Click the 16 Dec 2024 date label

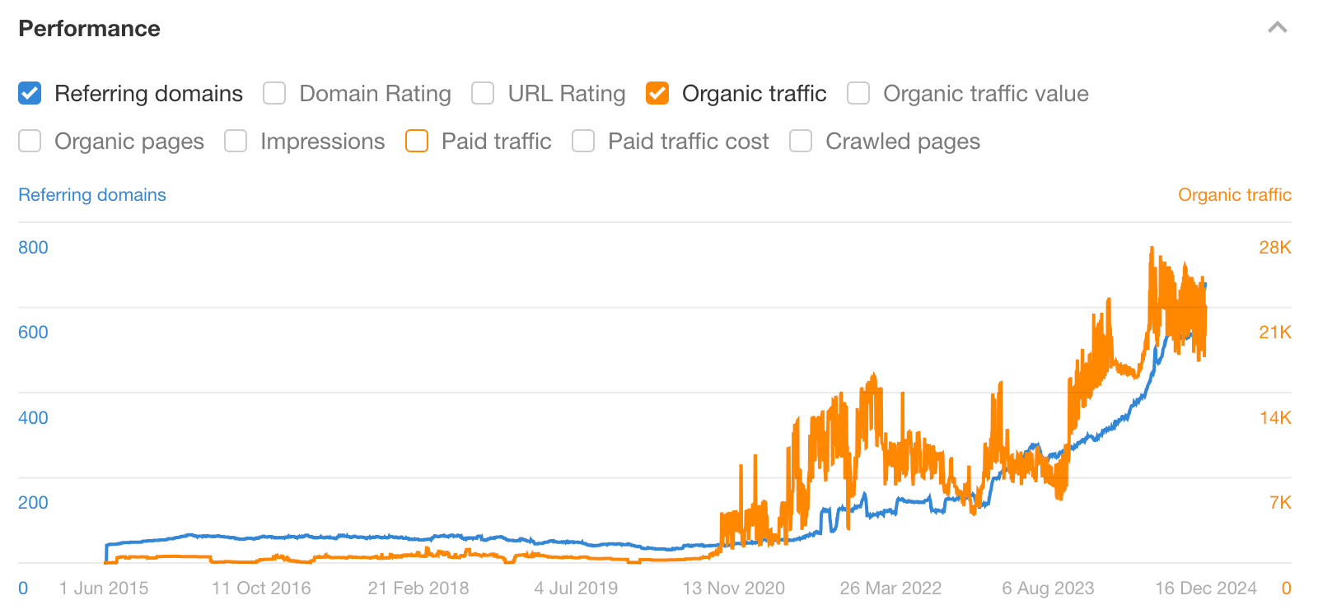point(1204,588)
